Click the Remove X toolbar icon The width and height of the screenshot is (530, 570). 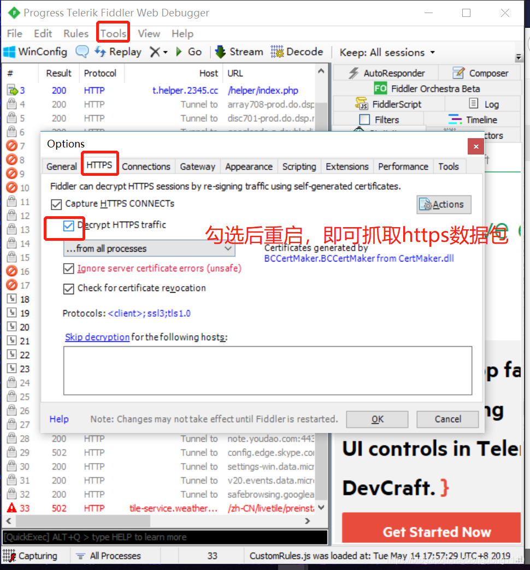click(155, 52)
